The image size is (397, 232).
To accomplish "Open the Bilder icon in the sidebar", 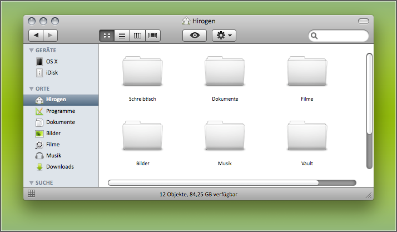I will tap(39, 134).
